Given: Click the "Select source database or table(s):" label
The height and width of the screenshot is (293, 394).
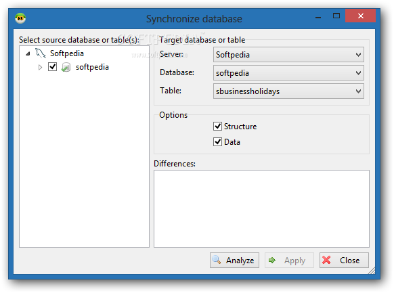Looking at the screenshot, I should [79, 40].
